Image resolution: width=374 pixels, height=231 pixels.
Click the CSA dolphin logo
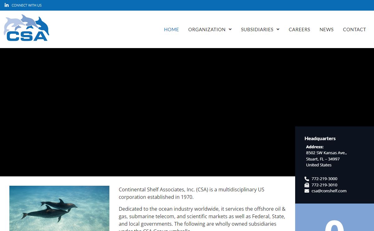click(x=26, y=28)
